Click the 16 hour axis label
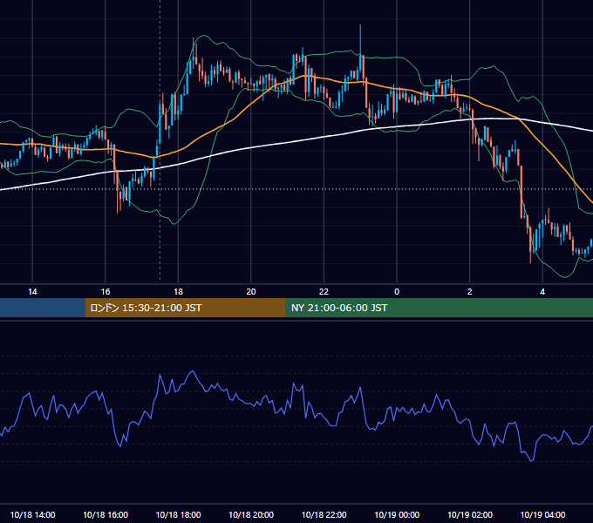 pyautogui.click(x=106, y=292)
